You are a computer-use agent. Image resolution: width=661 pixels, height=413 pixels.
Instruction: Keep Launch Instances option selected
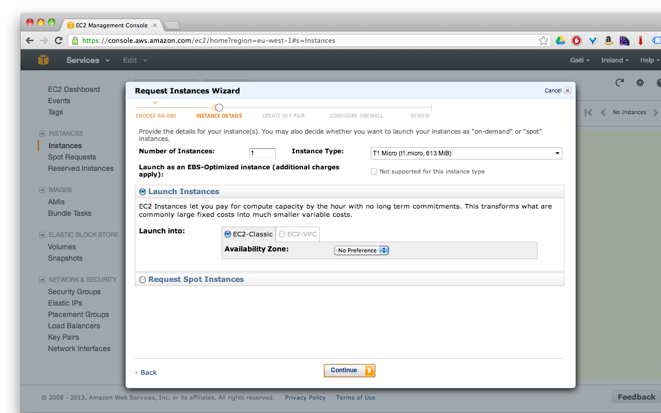point(142,192)
